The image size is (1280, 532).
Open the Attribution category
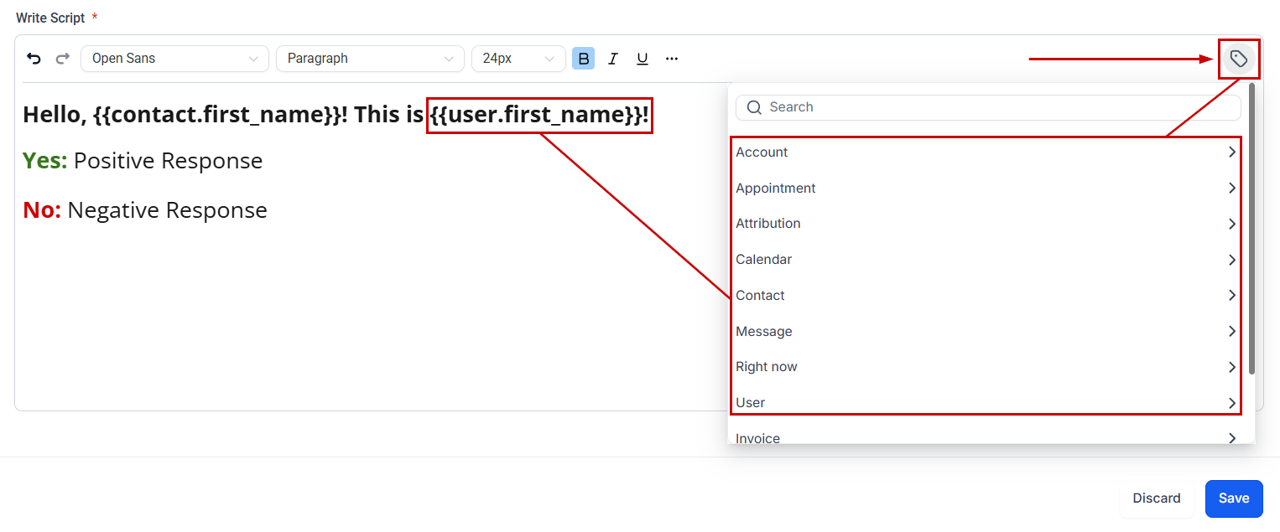[986, 224]
